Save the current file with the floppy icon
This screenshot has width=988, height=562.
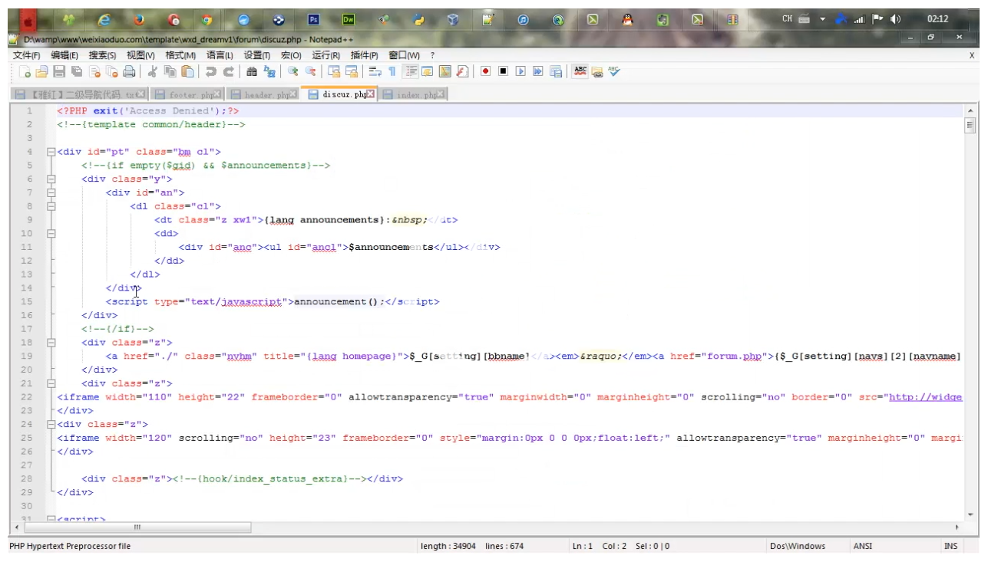tap(59, 71)
